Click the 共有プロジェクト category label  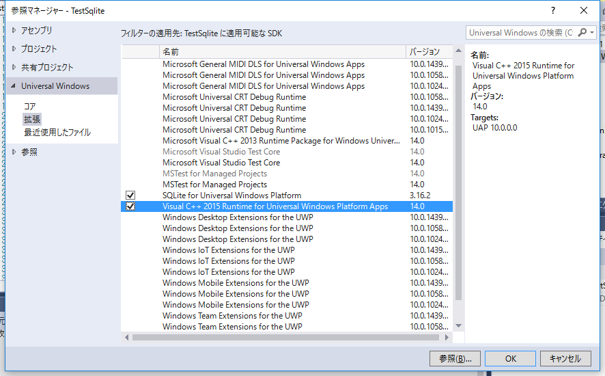[47, 67]
